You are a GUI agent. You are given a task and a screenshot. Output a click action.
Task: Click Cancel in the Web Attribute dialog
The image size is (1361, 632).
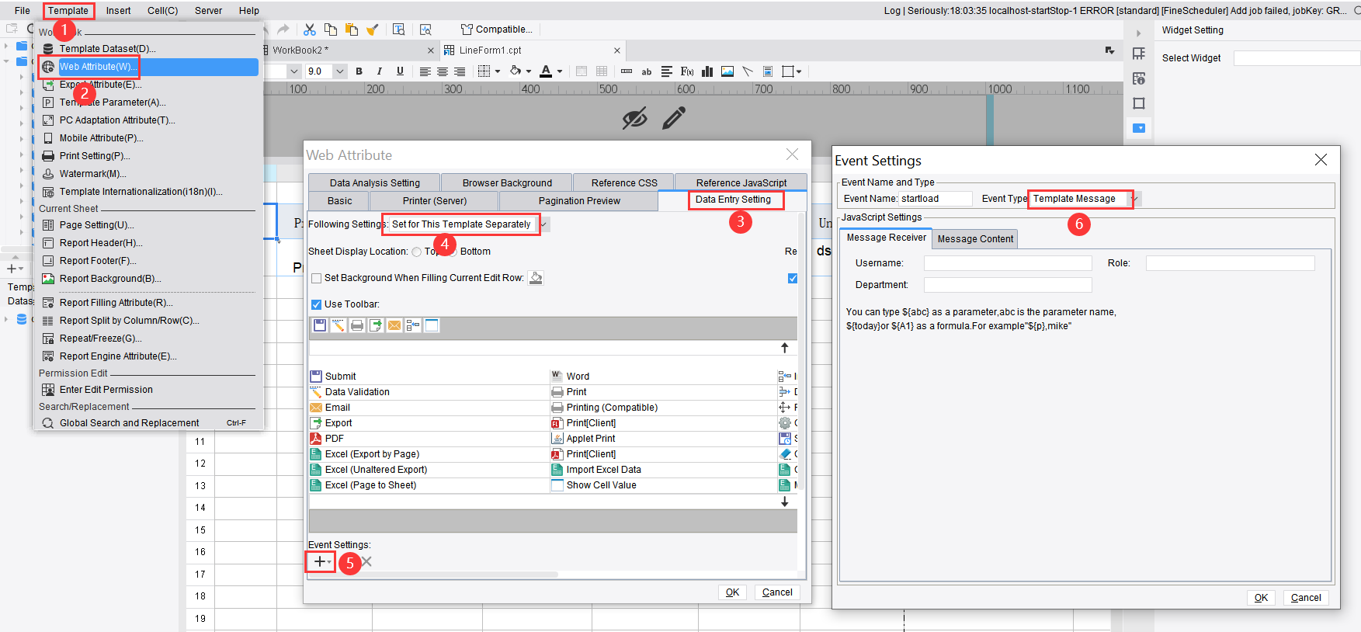pos(777,592)
